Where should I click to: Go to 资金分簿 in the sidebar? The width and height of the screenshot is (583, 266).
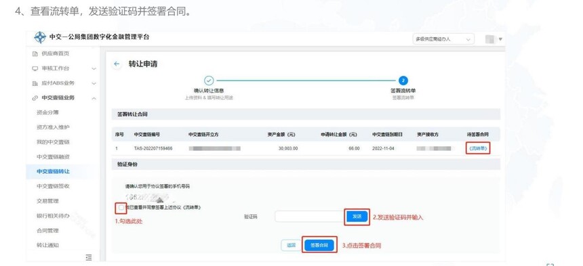47,112
